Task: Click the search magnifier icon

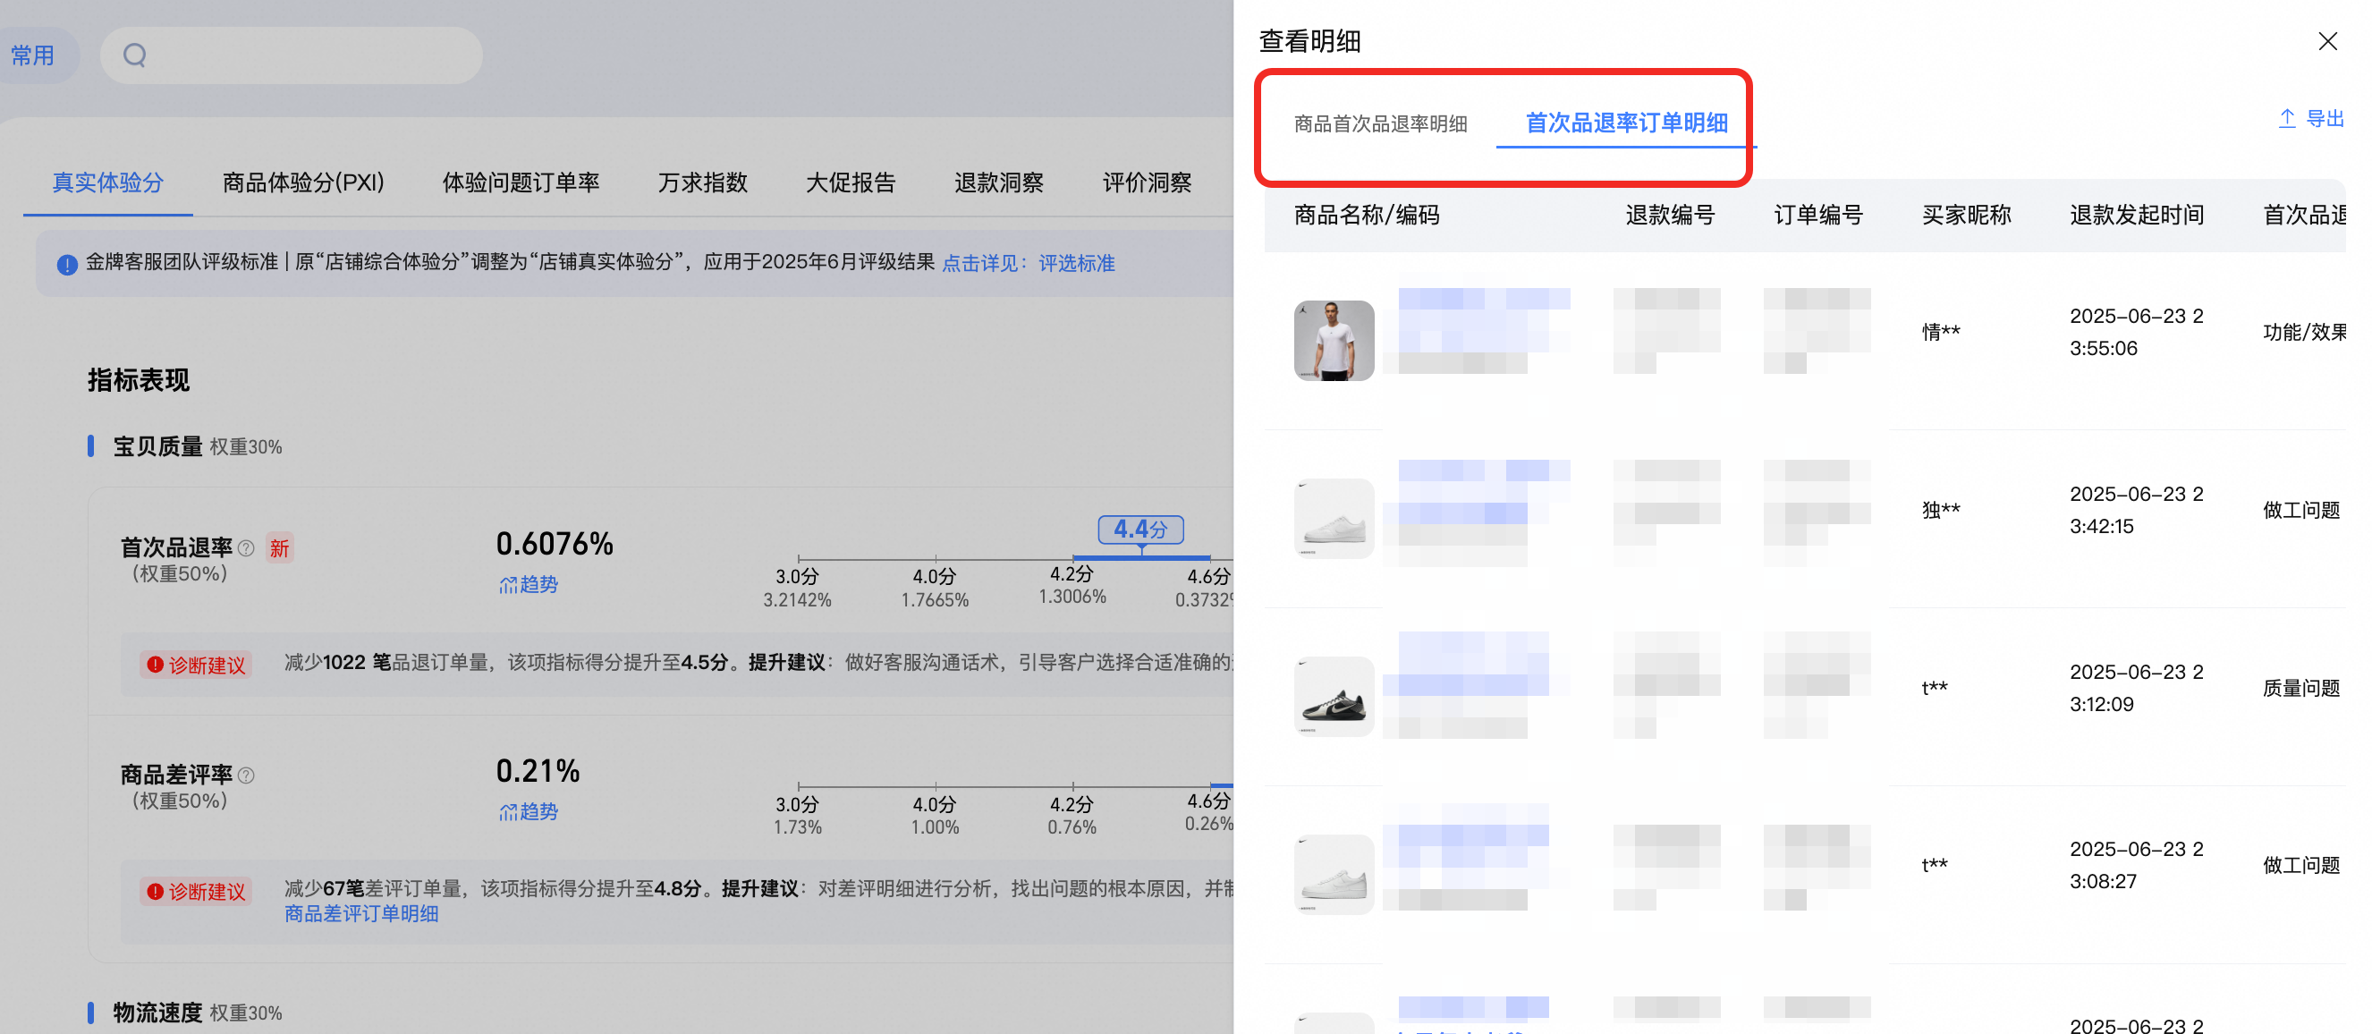Action: 135,55
